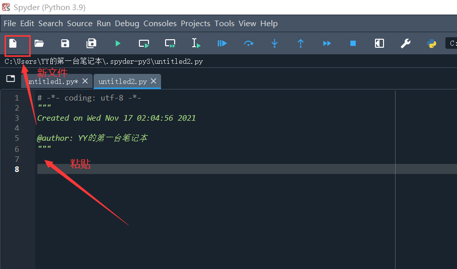Run current cell icon
Viewport: 457px width, 269px height.
point(143,44)
